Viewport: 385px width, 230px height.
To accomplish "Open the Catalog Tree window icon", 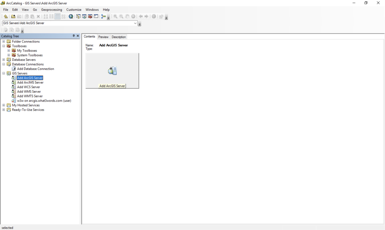I will coord(78,16).
